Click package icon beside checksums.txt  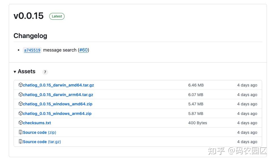[20, 123]
